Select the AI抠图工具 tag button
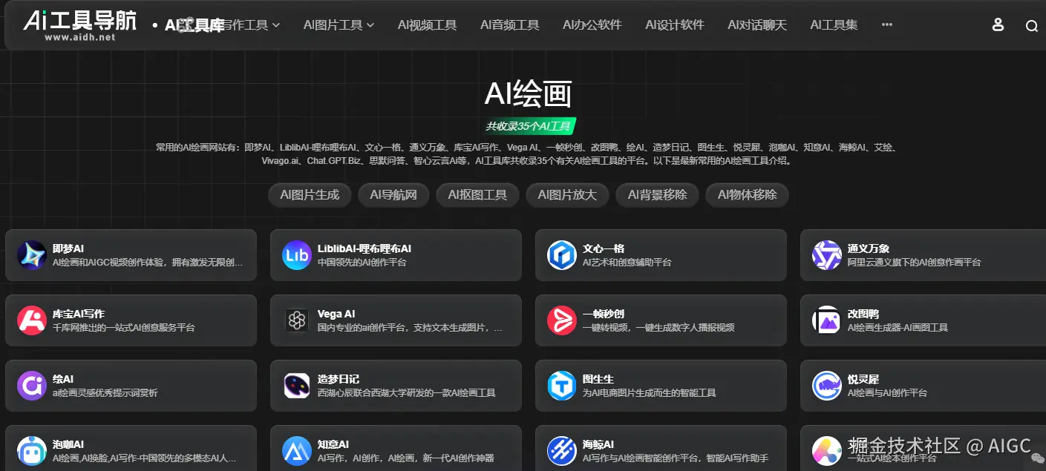This screenshot has width=1046, height=471. 477,195
